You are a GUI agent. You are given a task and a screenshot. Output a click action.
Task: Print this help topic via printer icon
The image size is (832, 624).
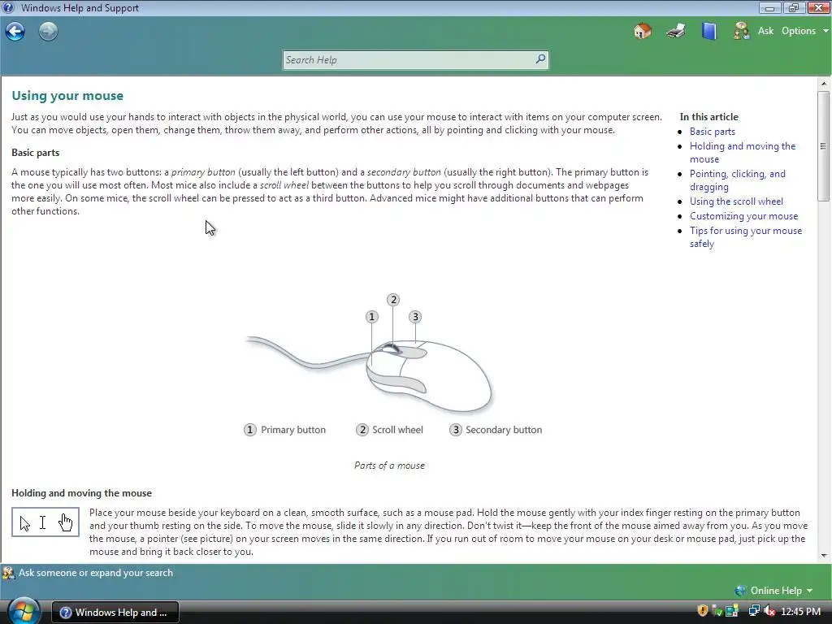pos(676,31)
